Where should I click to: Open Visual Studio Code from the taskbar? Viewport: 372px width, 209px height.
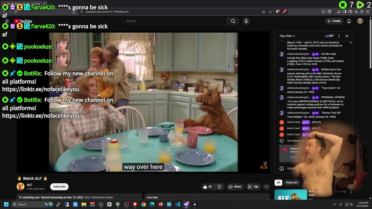[x=178, y=204]
